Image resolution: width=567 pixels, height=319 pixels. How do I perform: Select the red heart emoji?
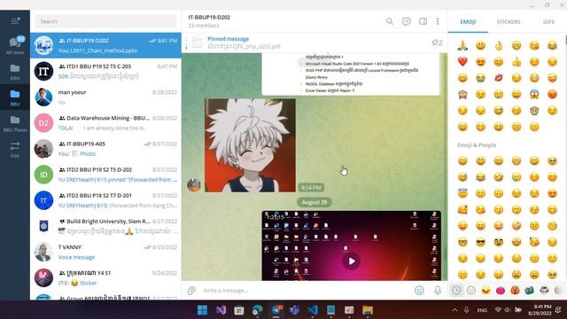[462, 61]
